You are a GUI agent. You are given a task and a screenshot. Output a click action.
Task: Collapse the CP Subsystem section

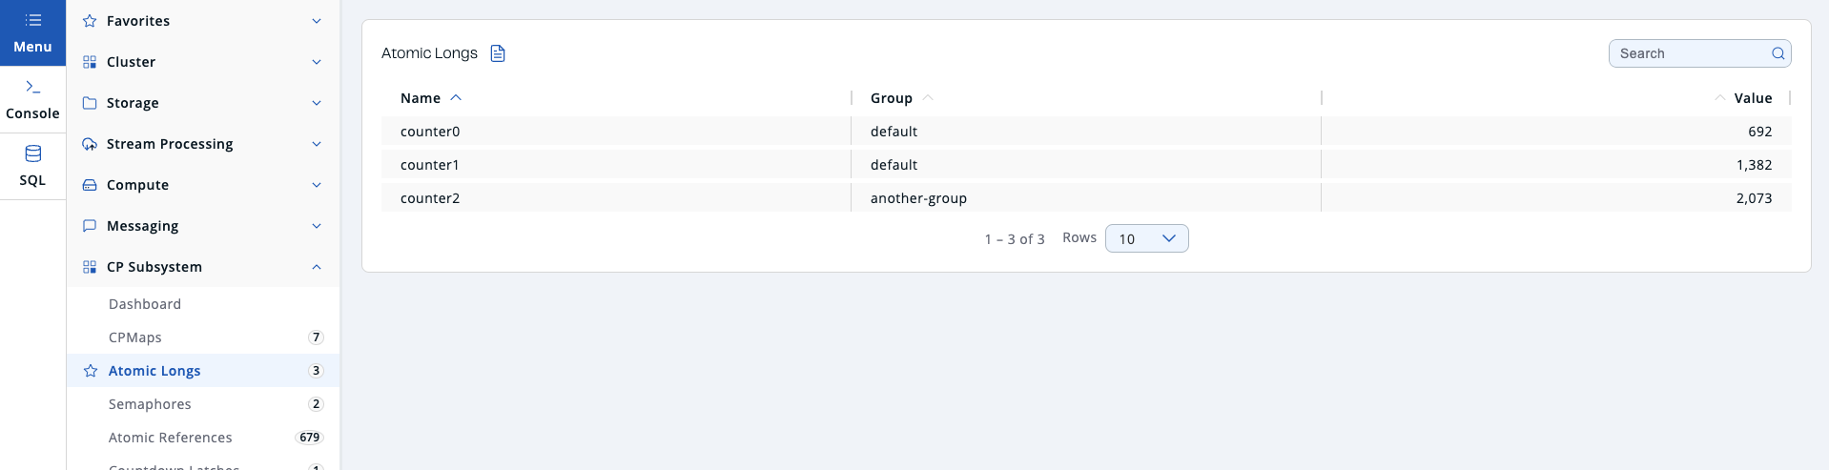click(x=316, y=267)
